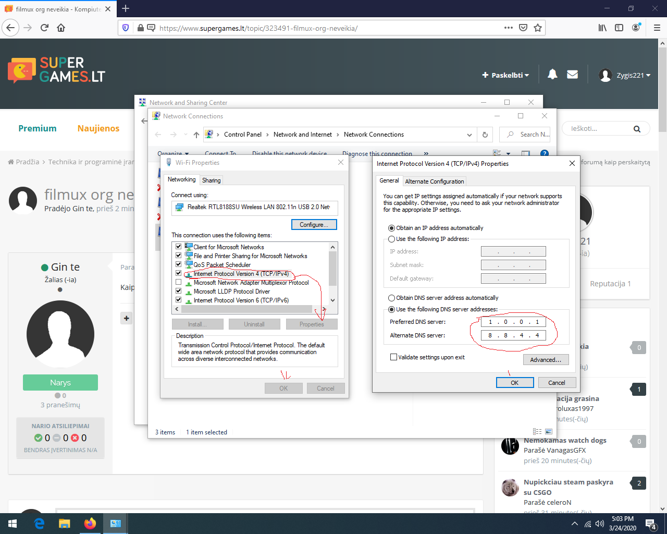Confirm IPv4 Properties with OK
667x534 pixels.
515,383
